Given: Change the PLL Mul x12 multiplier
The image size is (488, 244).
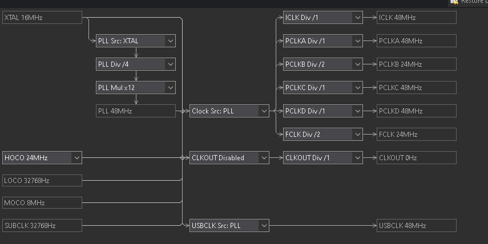Looking at the screenshot, I should coord(135,88).
